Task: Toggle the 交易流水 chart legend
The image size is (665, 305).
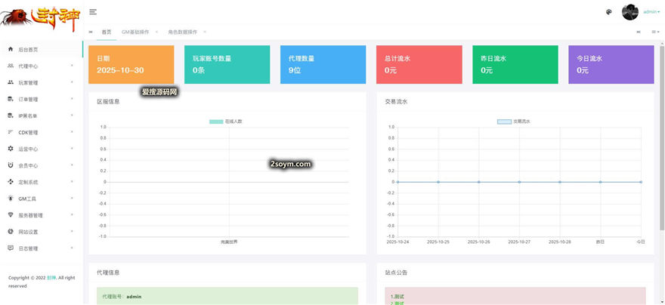Action: tap(514, 121)
